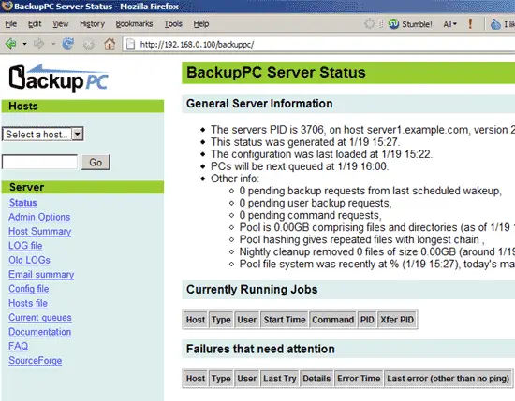Open the Hosts file link
This screenshot has height=401, width=515.
[x=28, y=303]
